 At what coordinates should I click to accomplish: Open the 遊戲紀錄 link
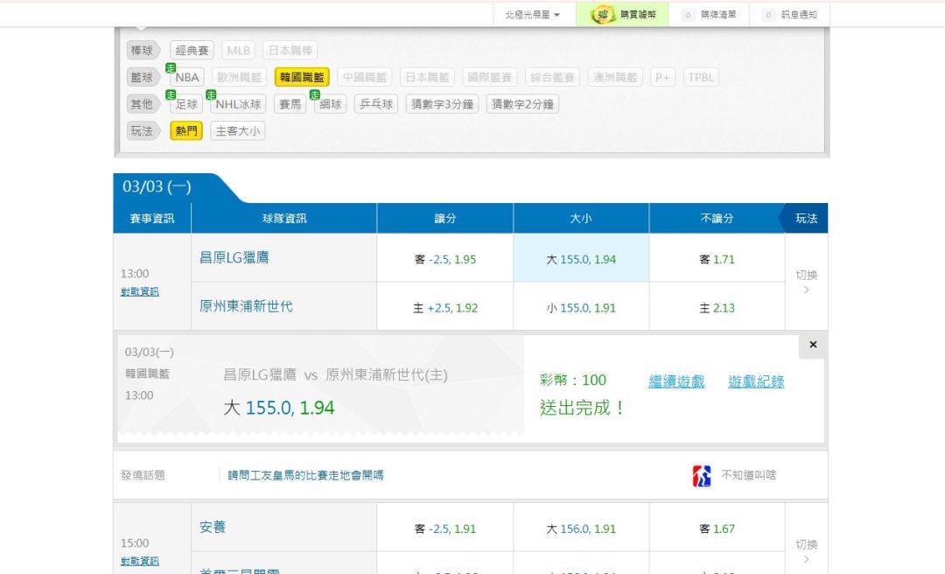tap(756, 381)
